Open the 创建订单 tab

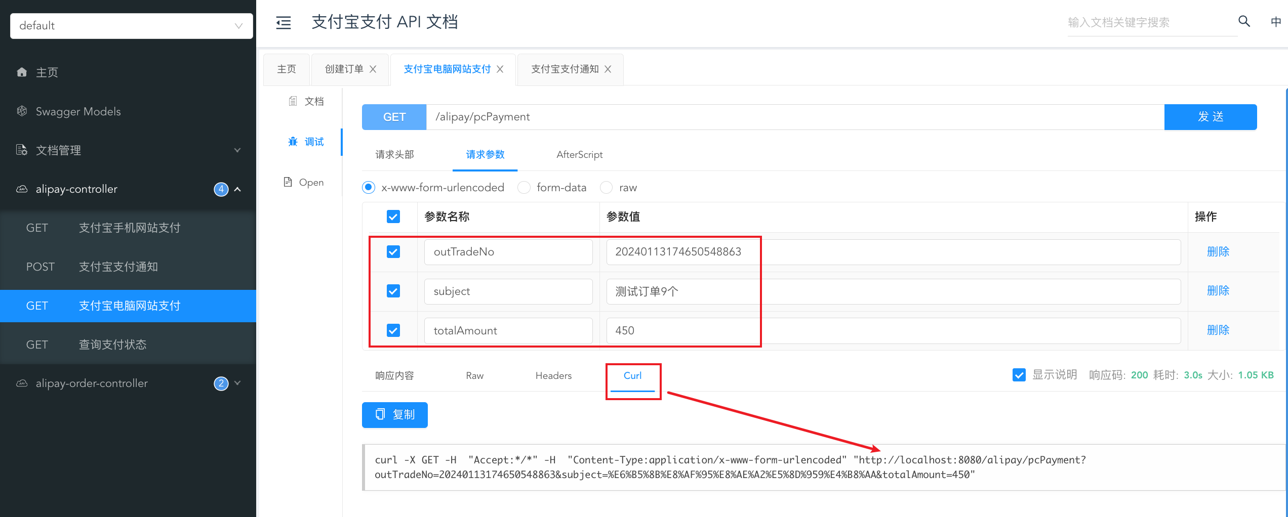(344, 69)
